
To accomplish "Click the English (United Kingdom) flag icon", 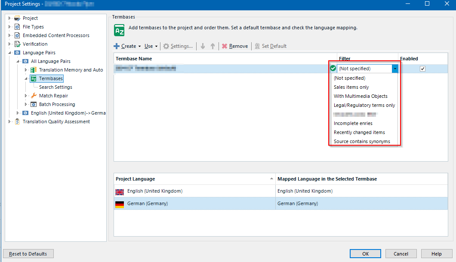I will point(119,191).
